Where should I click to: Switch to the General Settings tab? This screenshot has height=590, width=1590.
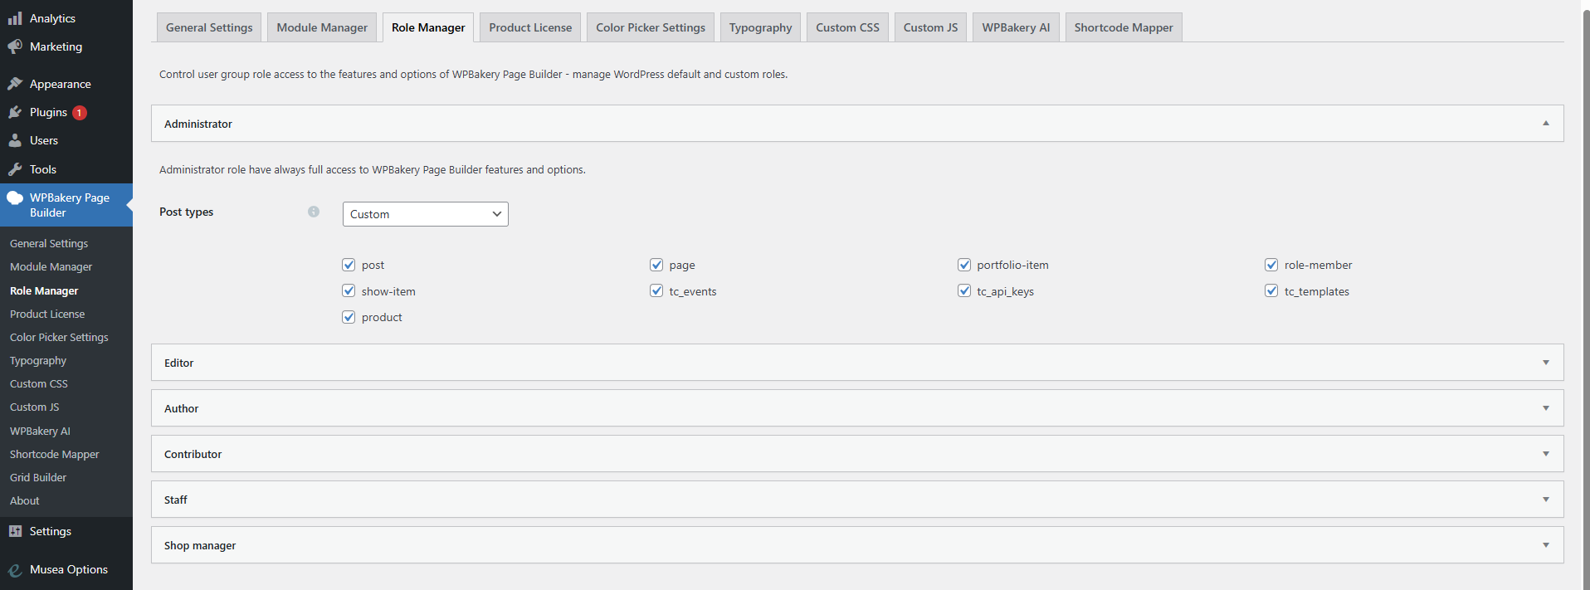[x=209, y=27]
